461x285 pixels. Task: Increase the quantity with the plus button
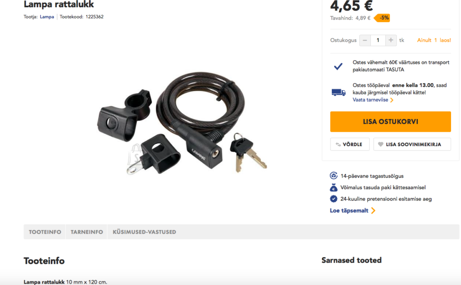tap(391, 40)
